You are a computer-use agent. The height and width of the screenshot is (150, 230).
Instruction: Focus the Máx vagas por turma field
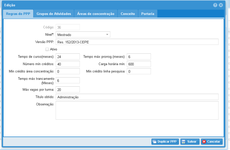coord(68,90)
